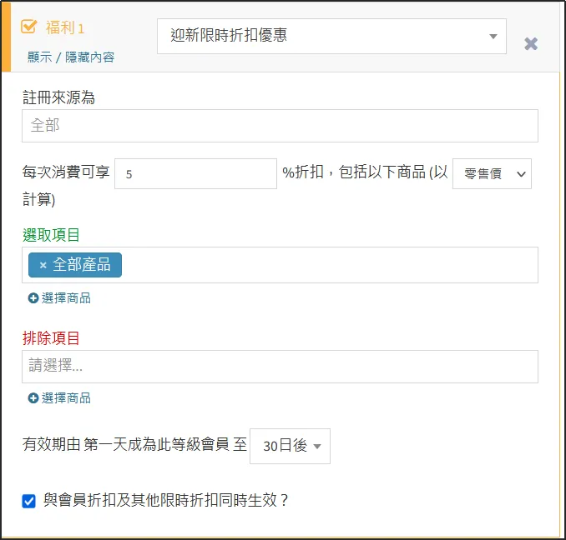Click the 與會員折扣及其他限時折扣同時生效 label text
Screen dimensions: 566x540
coord(165,501)
